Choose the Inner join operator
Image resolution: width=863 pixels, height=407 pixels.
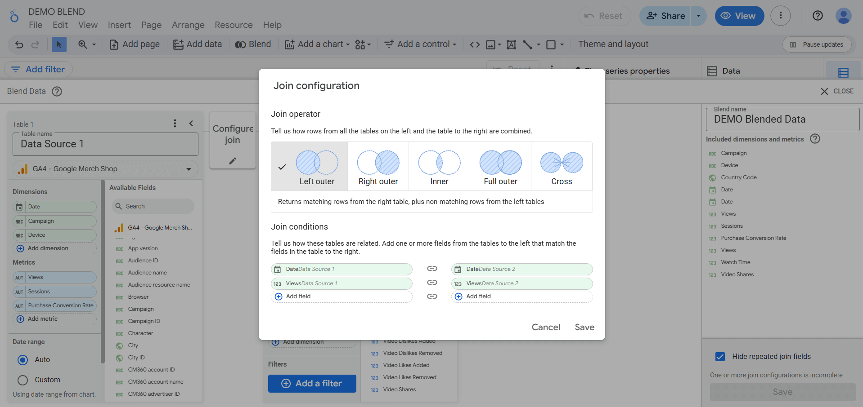[439, 167]
